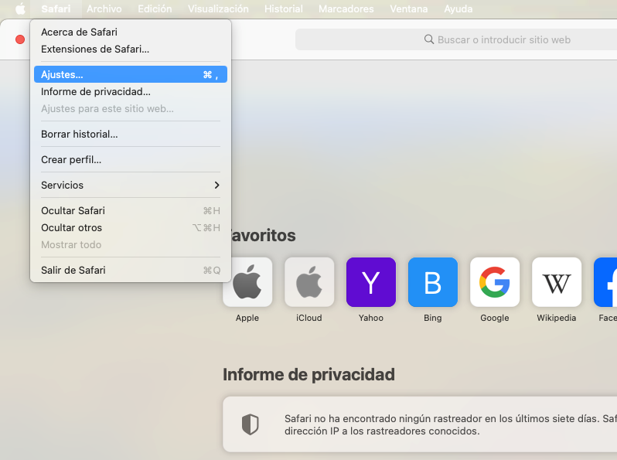Open the Yahoo favorite icon
Image resolution: width=617 pixels, height=460 pixels.
click(x=371, y=282)
